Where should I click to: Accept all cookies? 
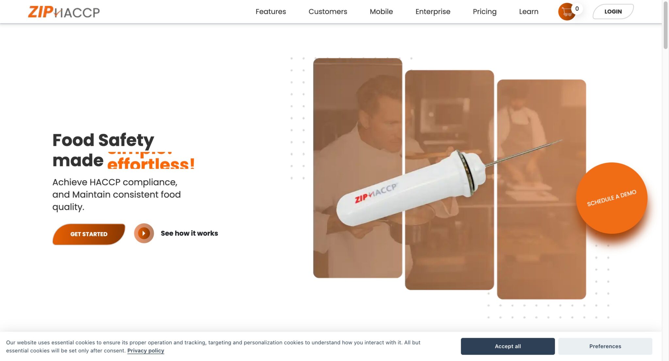[x=508, y=346]
